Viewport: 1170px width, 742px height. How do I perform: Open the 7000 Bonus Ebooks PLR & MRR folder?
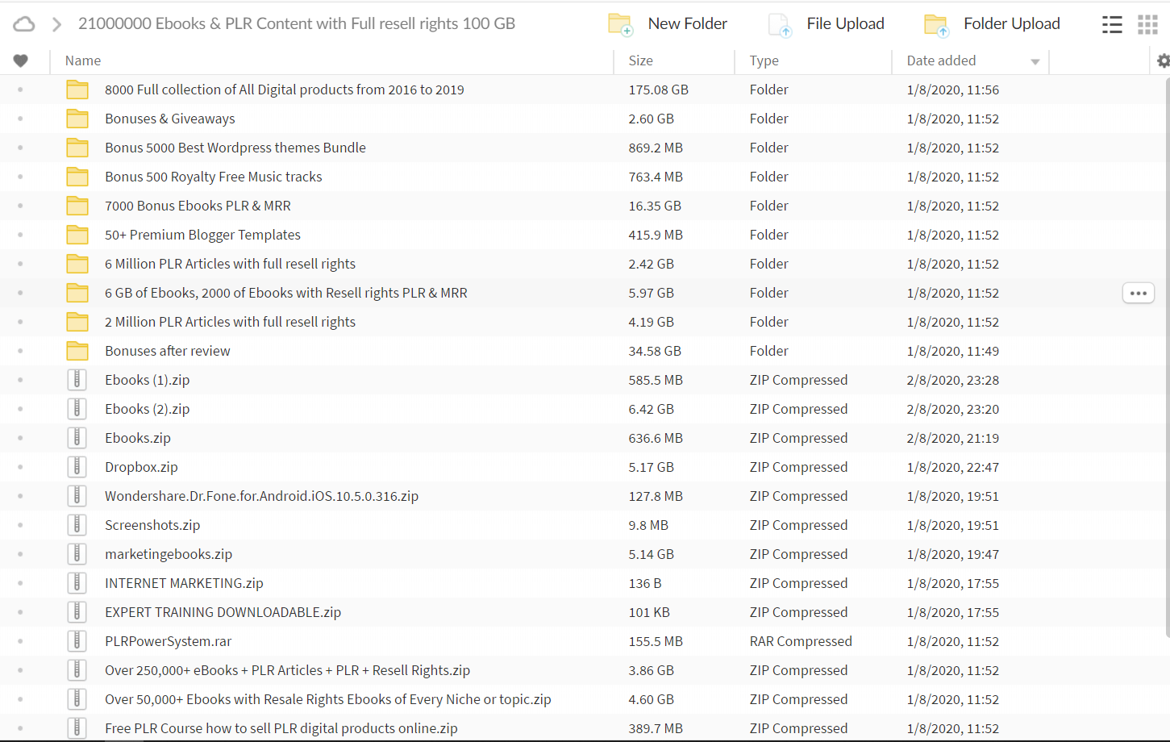coord(198,206)
